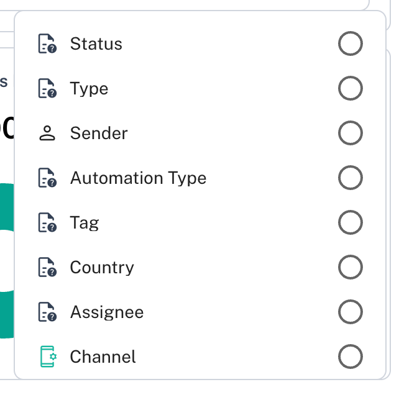The width and height of the screenshot is (399, 400).
Task: Click the document icon beside Tag
Action: pyautogui.click(x=47, y=223)
